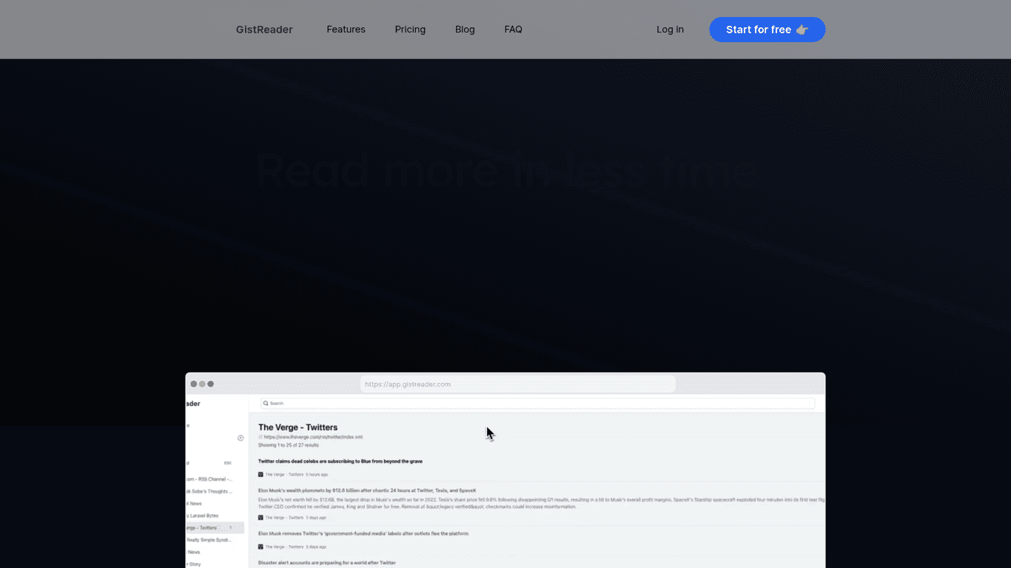This screenshot has width=1011, height=568.
Task: Click the app.gistreader.com address bar
Action: tap(517, 384)
